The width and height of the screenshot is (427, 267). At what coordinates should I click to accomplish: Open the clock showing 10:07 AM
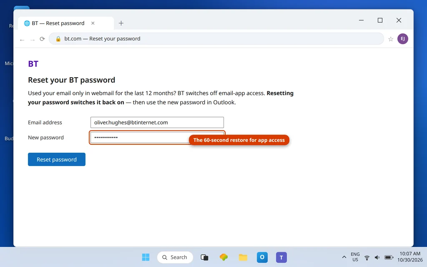410,257
